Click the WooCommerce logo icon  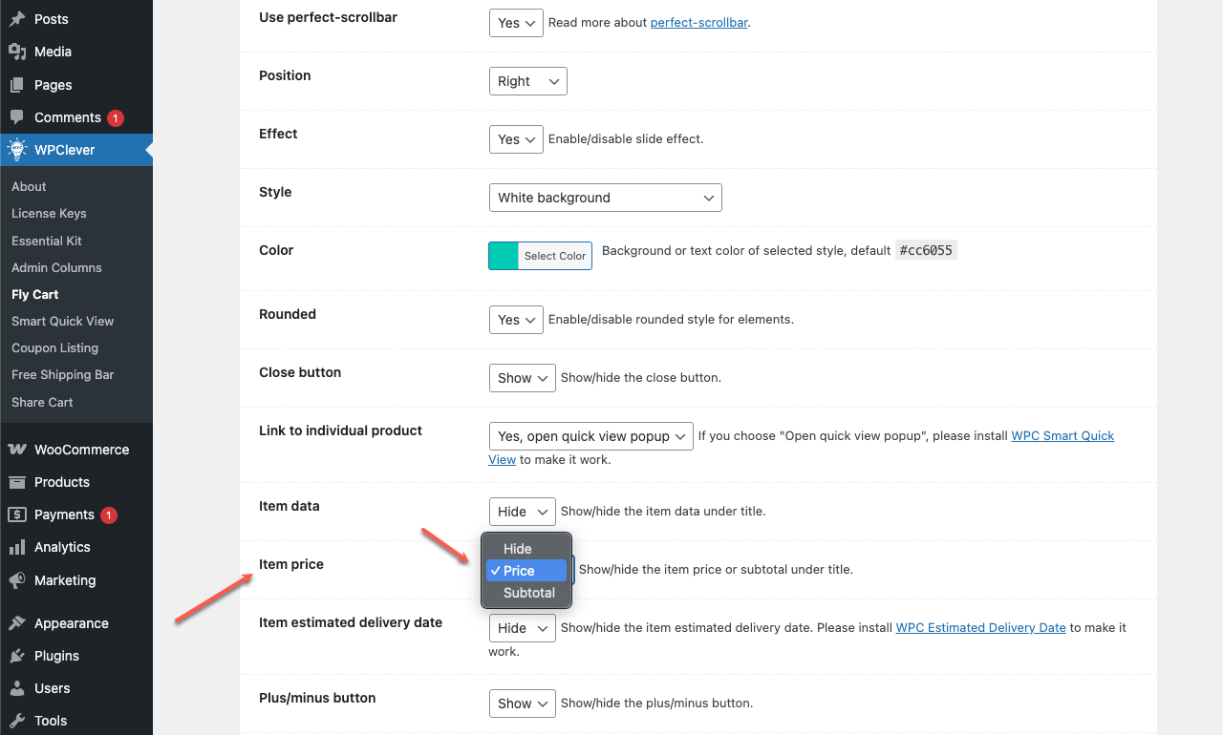(x=17, y=450)
